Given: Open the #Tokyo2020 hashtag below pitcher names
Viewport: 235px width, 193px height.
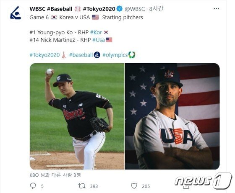Looking at the screenshot, I should [x=44, y=55].
